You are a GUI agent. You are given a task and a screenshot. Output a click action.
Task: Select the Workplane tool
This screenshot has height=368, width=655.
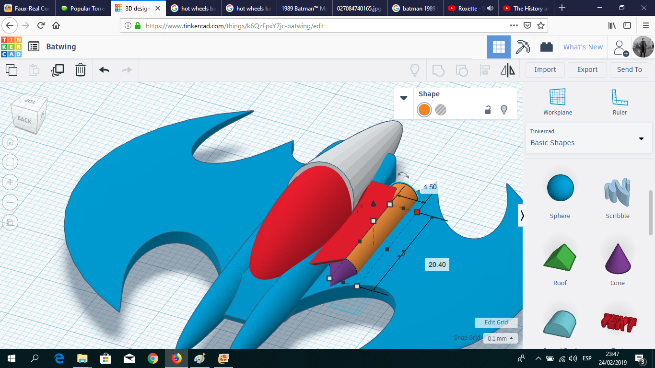558,102
